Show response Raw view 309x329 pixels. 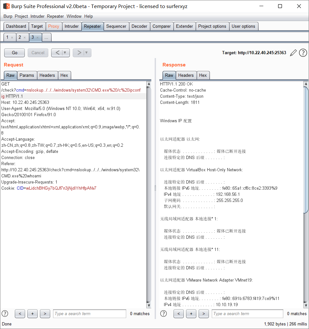(x=169, y=75)
